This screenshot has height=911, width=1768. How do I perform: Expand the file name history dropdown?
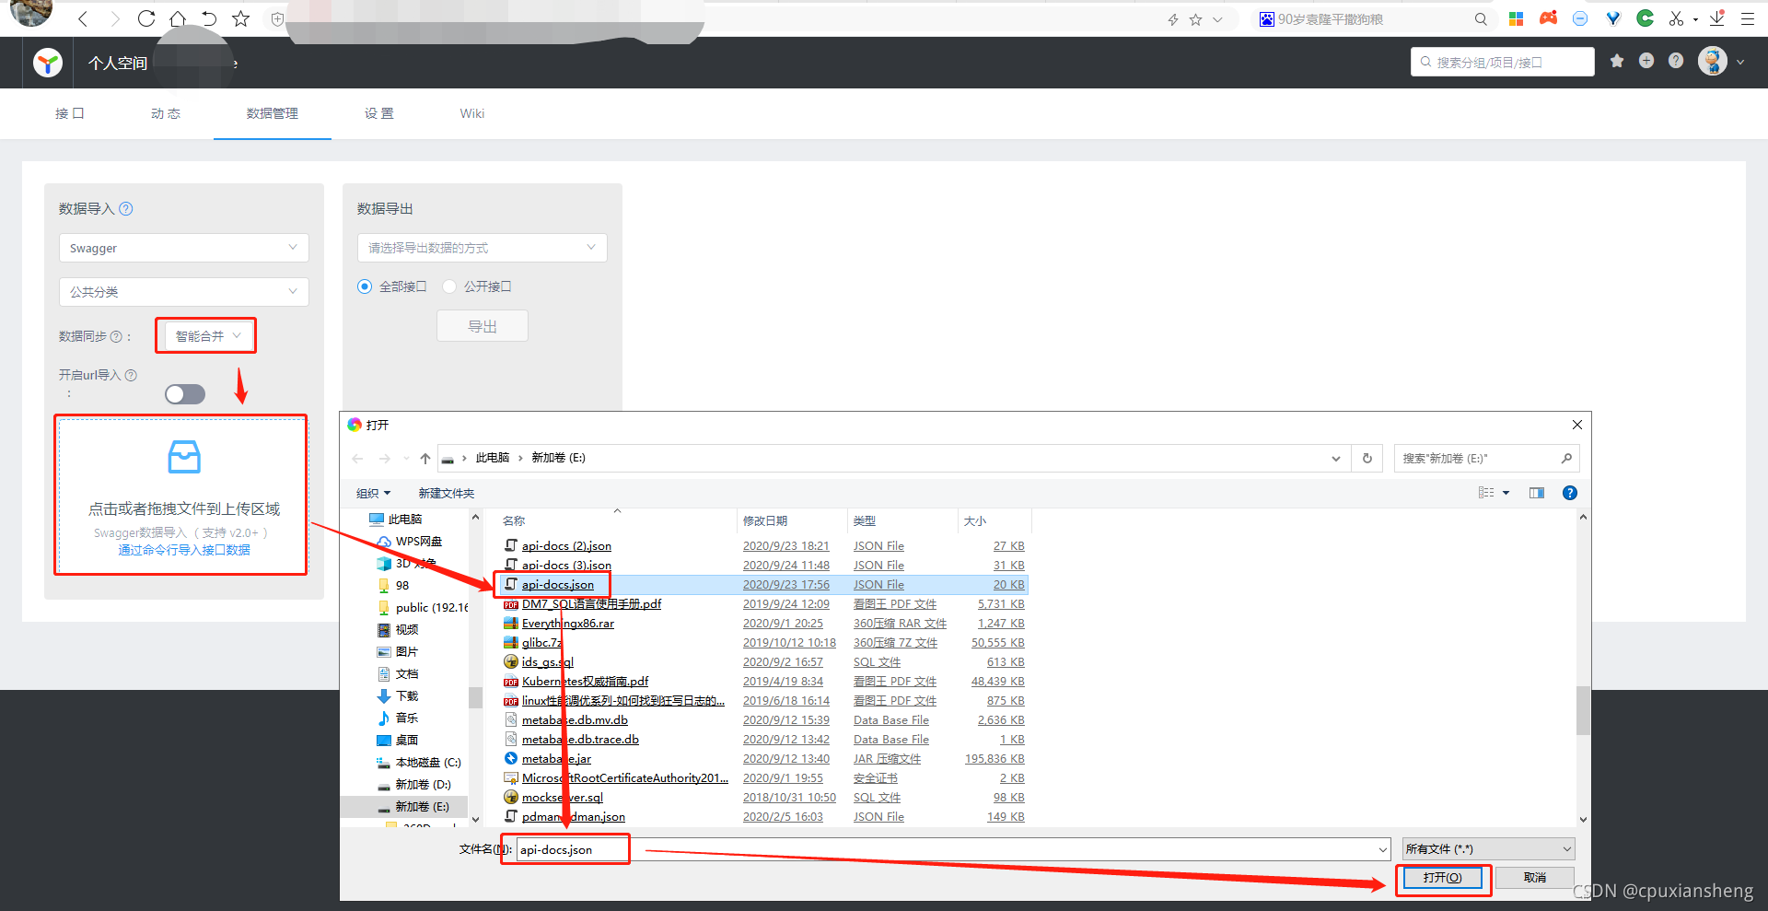click(x=1383, y=849)
